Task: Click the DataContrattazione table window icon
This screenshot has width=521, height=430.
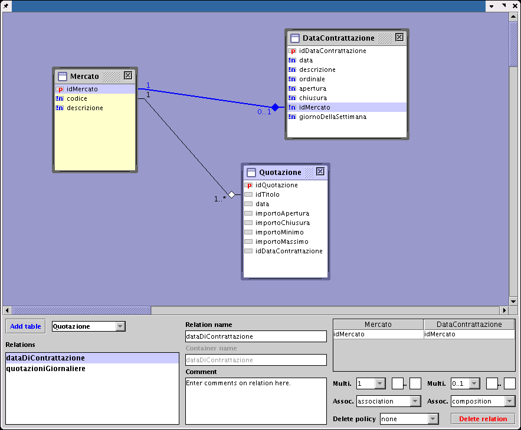Action: [x=295, y=38]
